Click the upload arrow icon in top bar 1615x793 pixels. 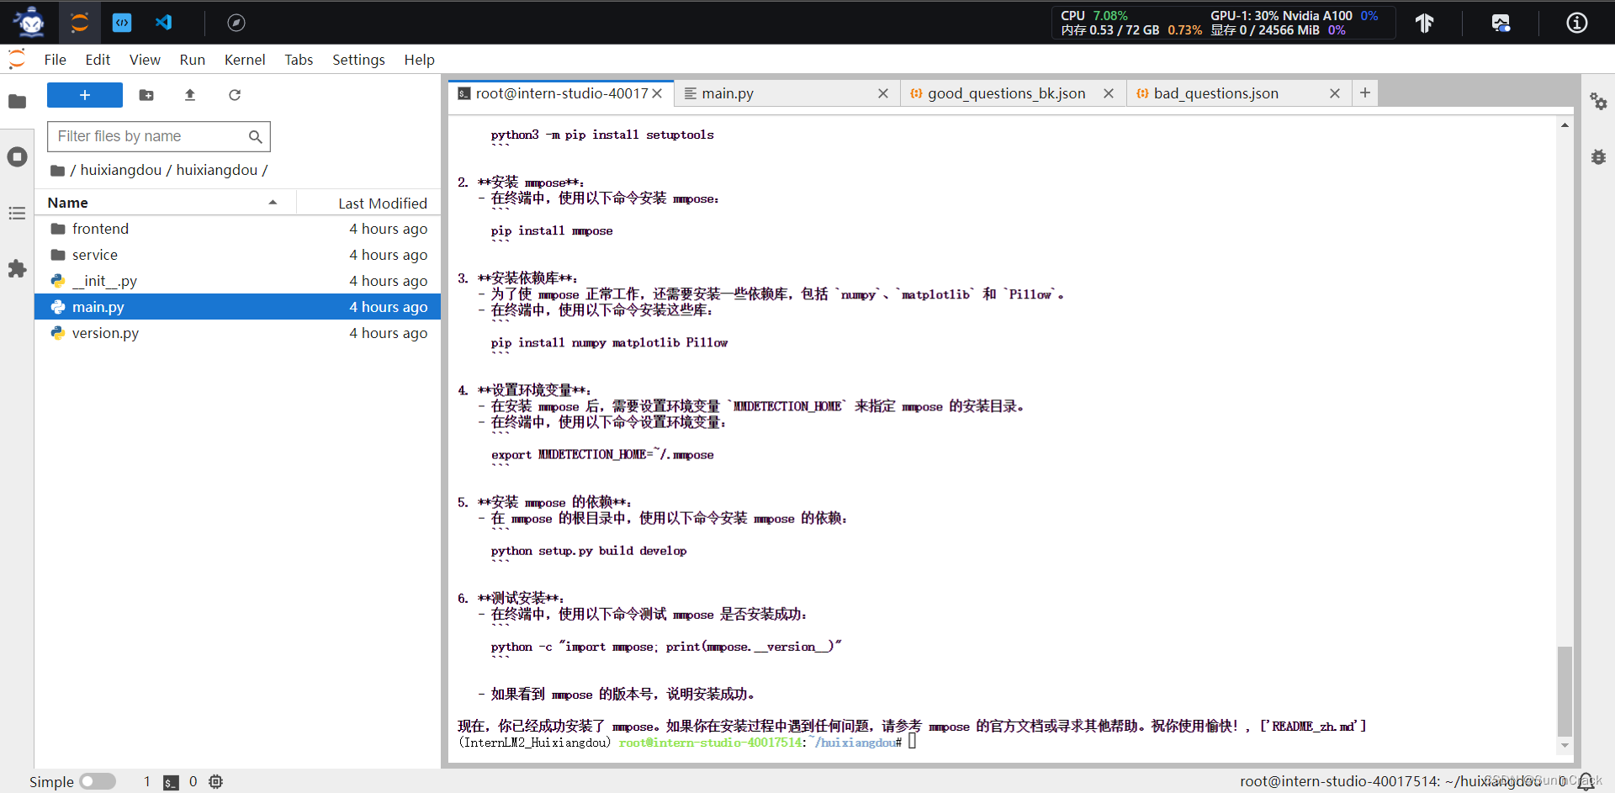coord(1424,23)
